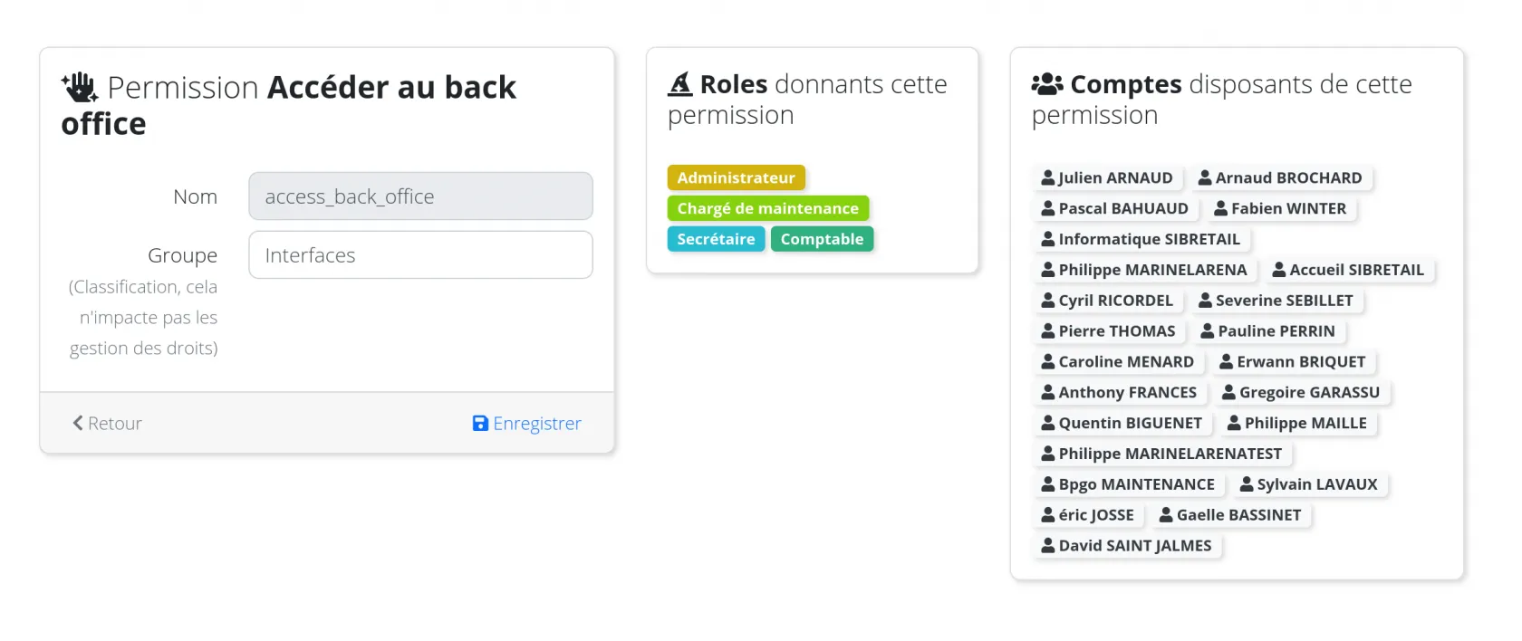Click the back chevron beside Retour
The image size is (1522, 641).
78,423
